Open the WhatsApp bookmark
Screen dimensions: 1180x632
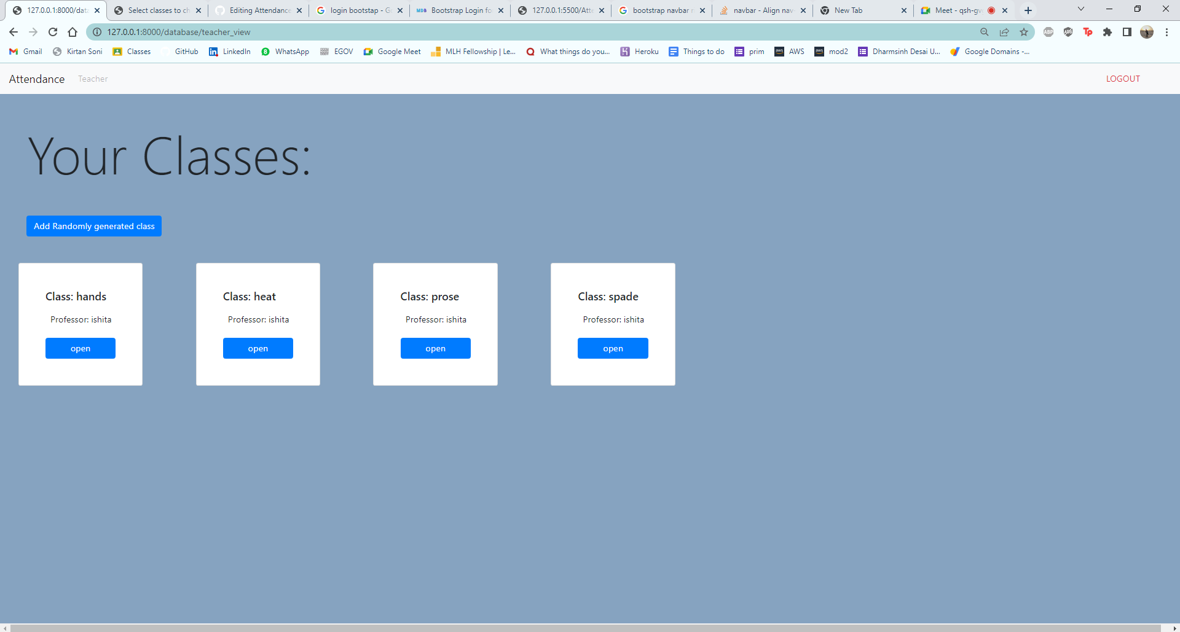click(285, 52)
